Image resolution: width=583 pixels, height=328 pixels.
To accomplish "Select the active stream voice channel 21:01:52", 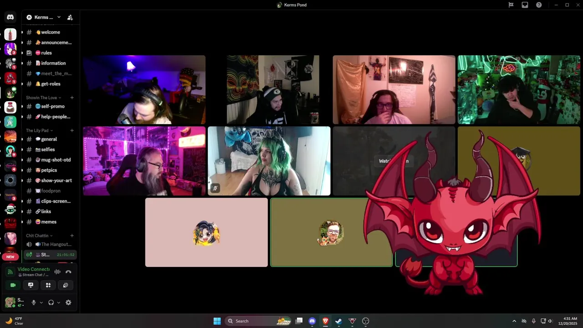I will tap(50, 255).
